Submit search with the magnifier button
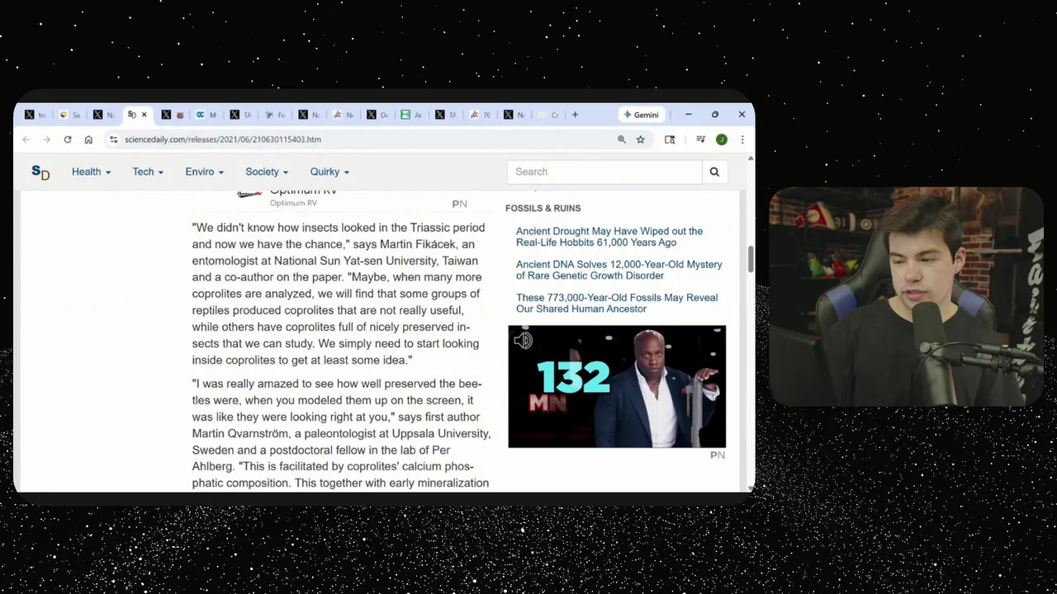Image resolution: width=1057 pixels, height=594 pixels. [714, 172]
